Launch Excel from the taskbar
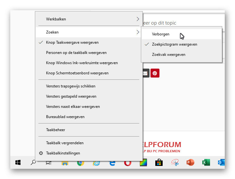 click(206, 162)
